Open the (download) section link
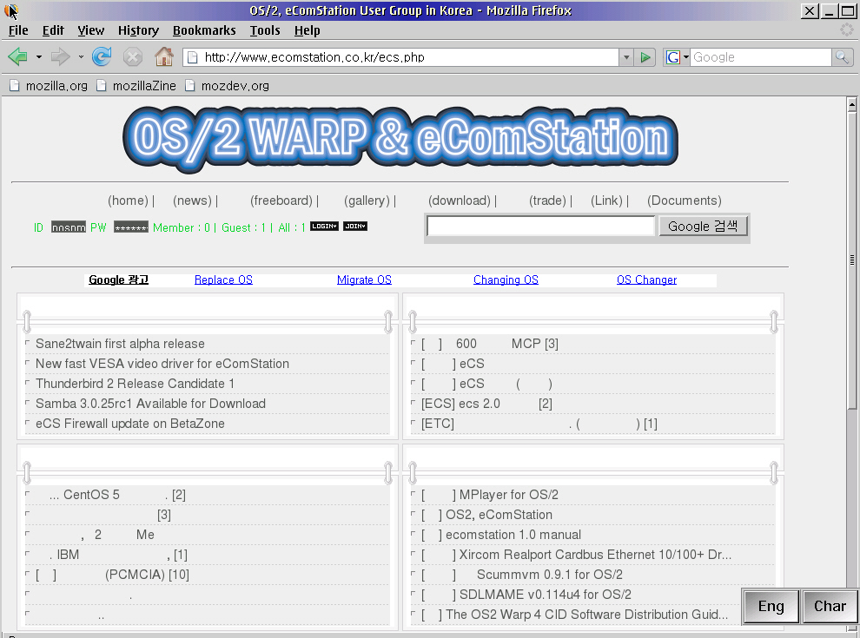Screen dimensions: 860x638 (460, 201)
